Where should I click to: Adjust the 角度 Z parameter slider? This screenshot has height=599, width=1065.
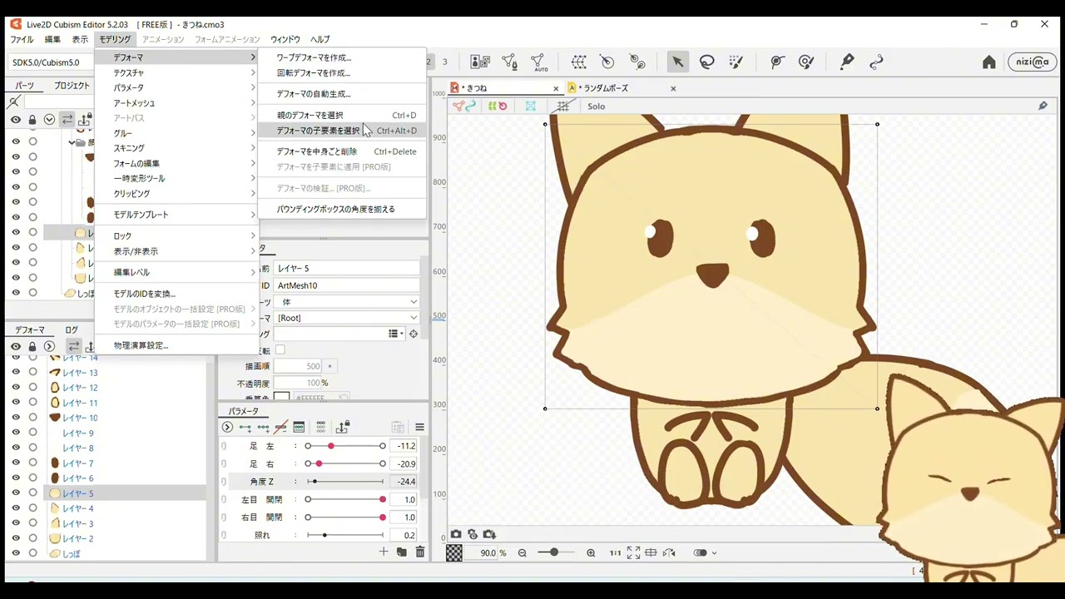344,482
